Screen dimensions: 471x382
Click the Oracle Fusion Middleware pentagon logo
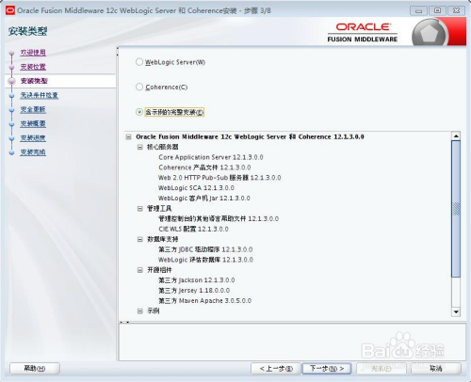tap(430, 33)
